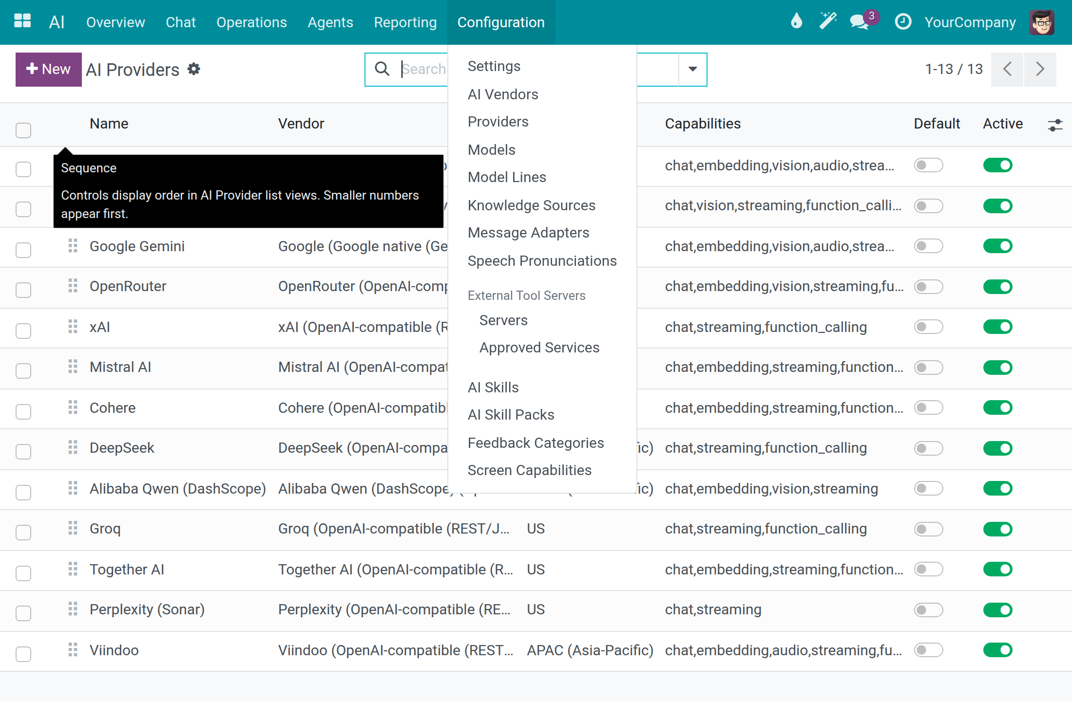Go to the next page arrow
1072x701 pixels.
point(1040,69)
